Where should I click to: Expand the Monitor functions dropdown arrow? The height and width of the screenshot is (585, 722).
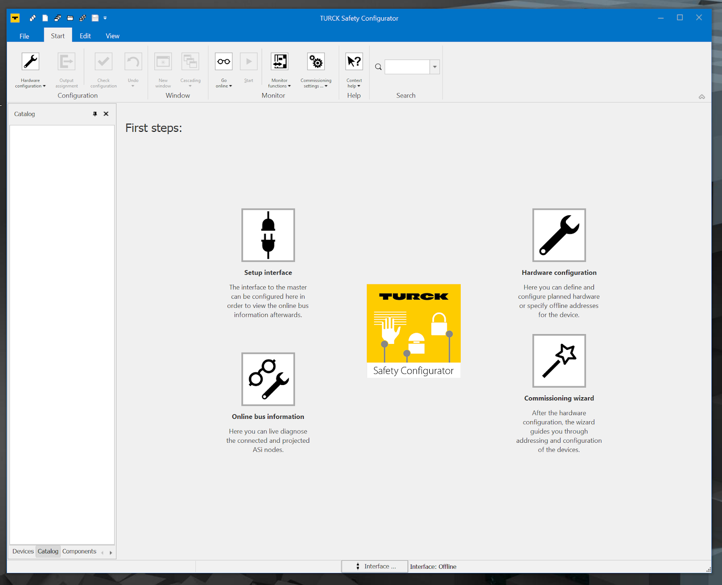tap(289, 86)
